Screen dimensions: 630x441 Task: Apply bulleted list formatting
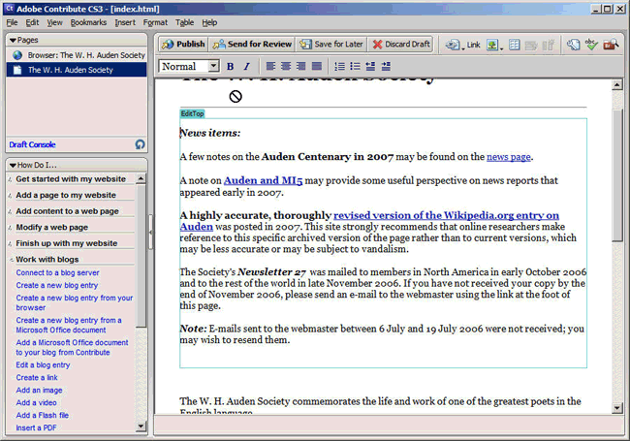(355, 66)
